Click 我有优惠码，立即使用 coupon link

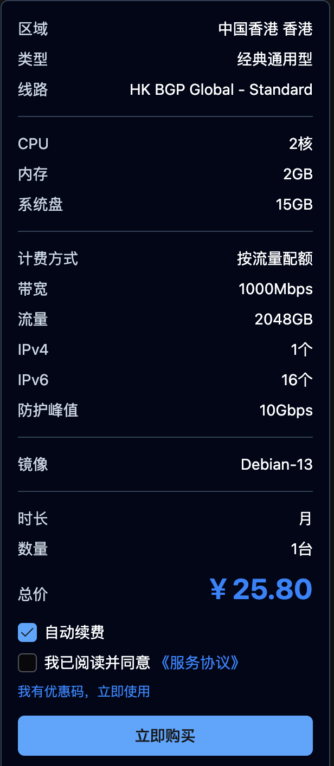(x=84, y=691)
